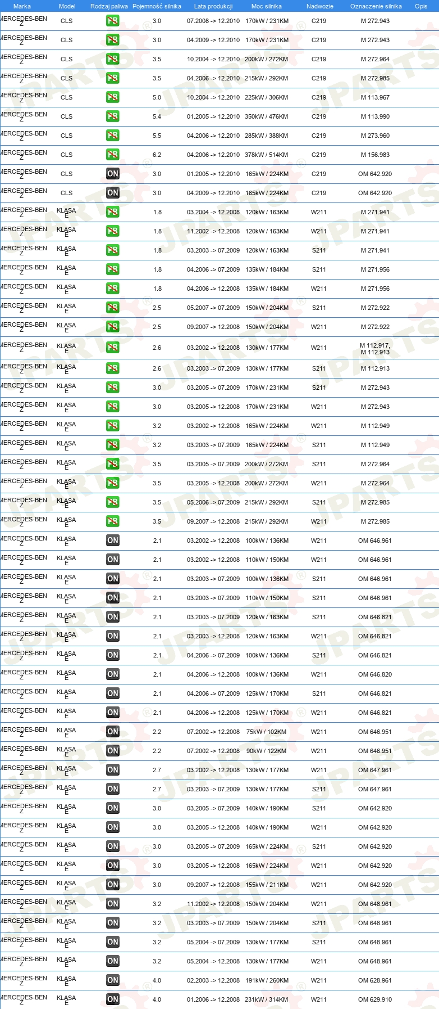Click production years 01.2006 -> 12.2008
The height and width of the screenshot is (1009, 439).
pyautogui.click(x=213, y=999)
